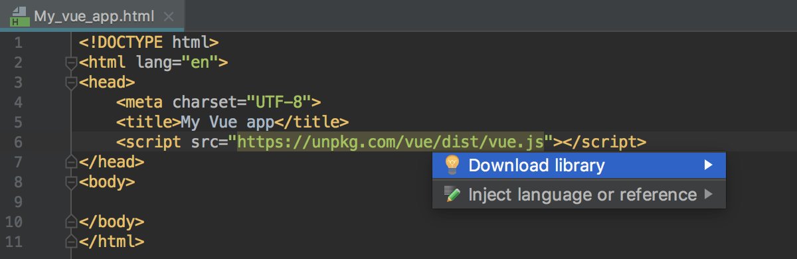
Task: Click line number 6 in gutter
Action: pyautogui.click(x=18, y=142)
